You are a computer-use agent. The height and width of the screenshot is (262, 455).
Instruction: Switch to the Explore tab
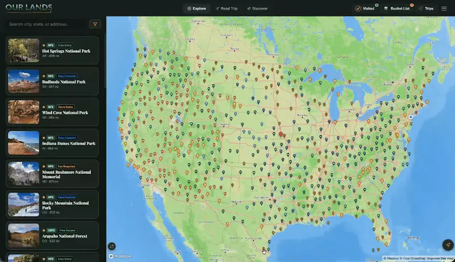pyautogui.click(x=197, y=9)
